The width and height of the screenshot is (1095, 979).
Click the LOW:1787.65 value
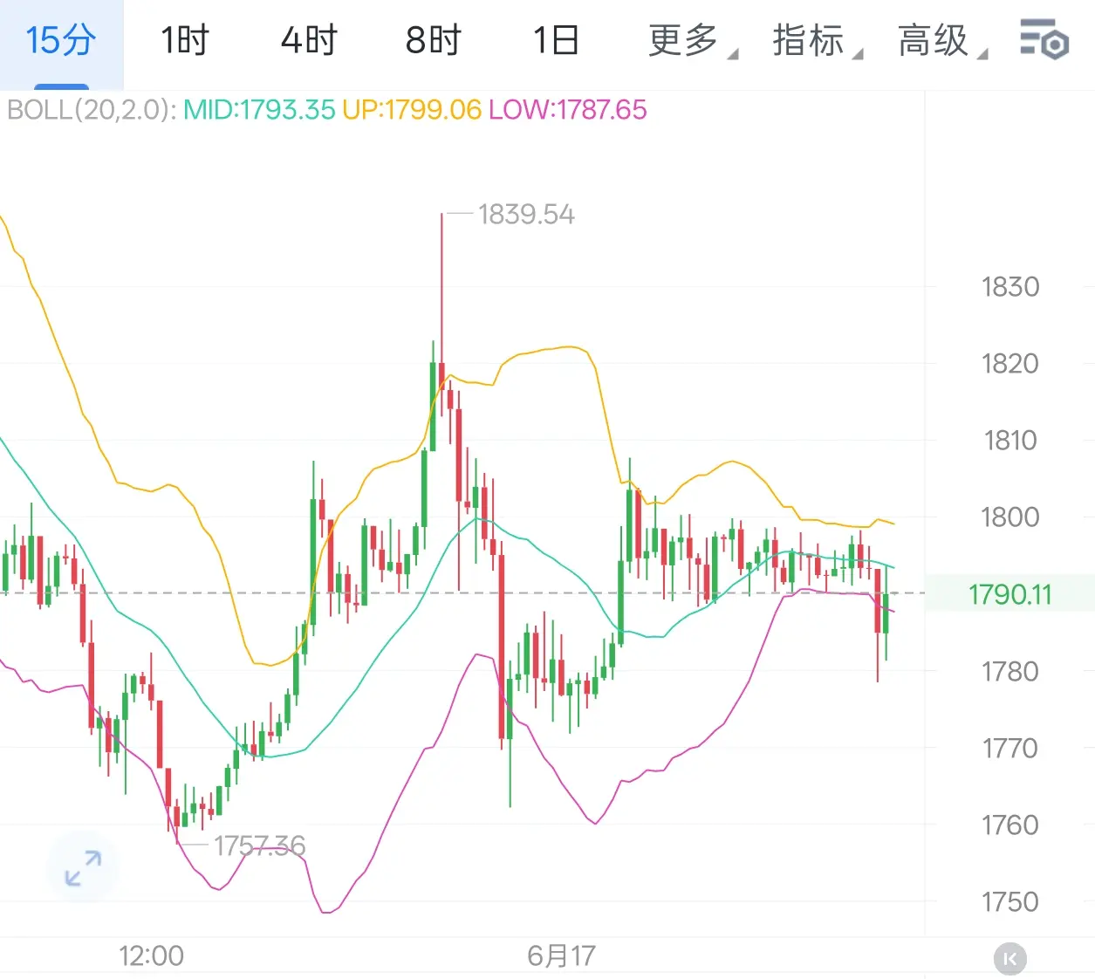tap(568, 110)
